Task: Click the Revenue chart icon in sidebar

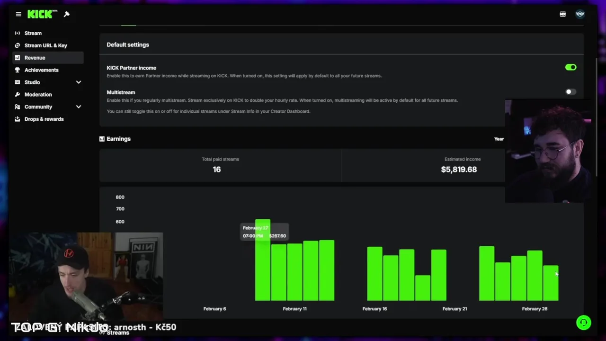Action: pos(18,58)
